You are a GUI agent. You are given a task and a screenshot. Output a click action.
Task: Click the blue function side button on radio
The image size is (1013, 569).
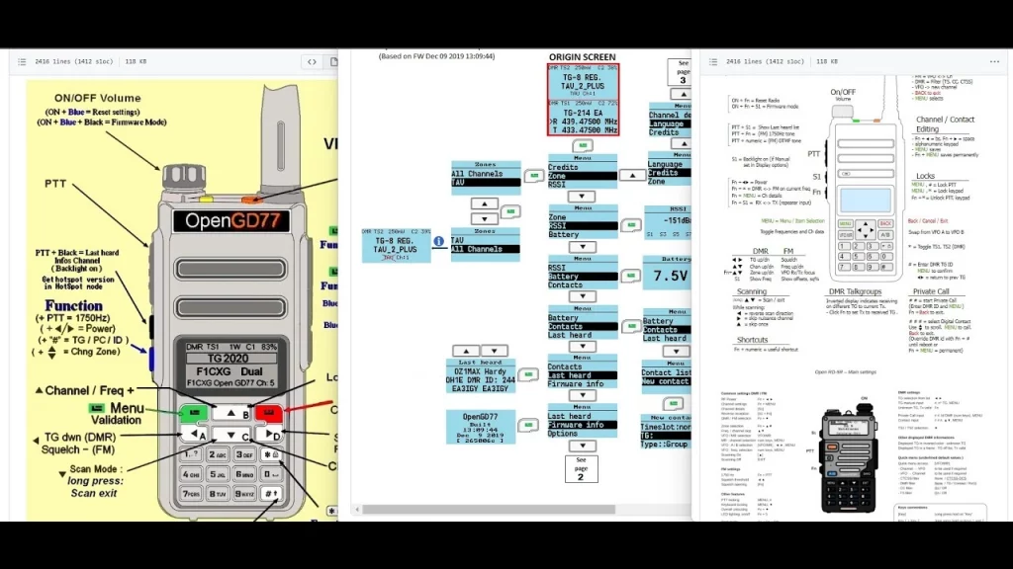[152, 357]
